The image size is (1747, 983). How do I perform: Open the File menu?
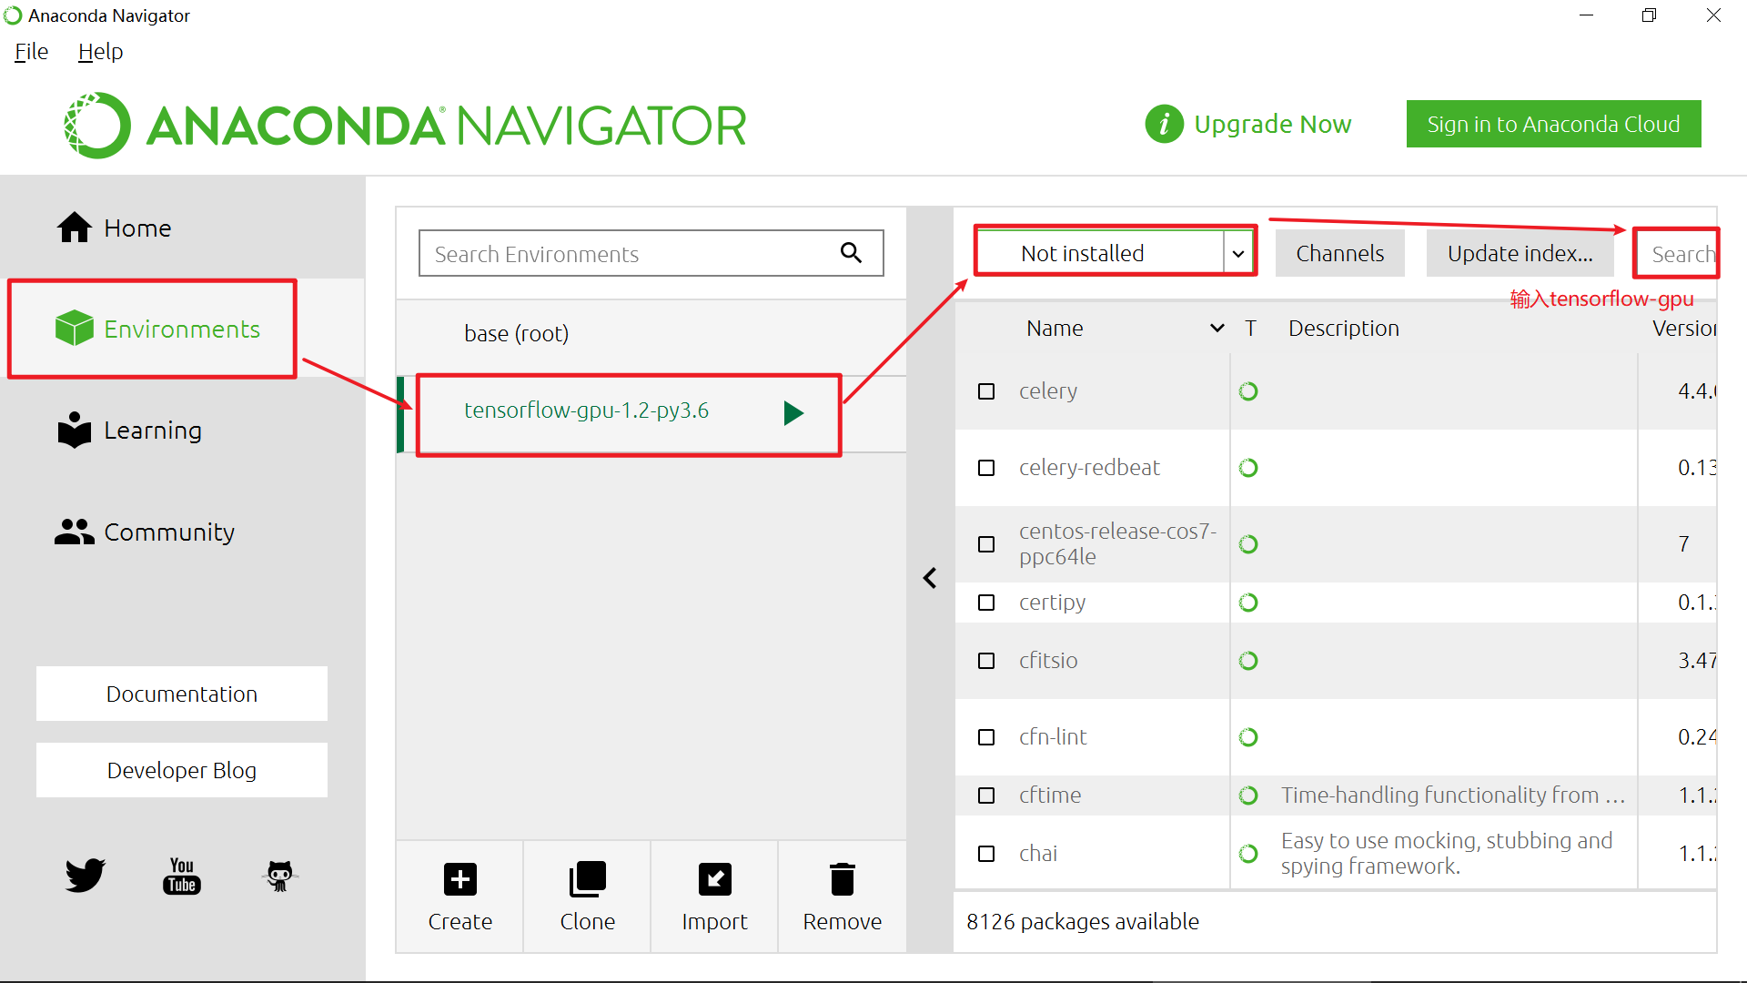pyautogui.click(x=31, y=52)
